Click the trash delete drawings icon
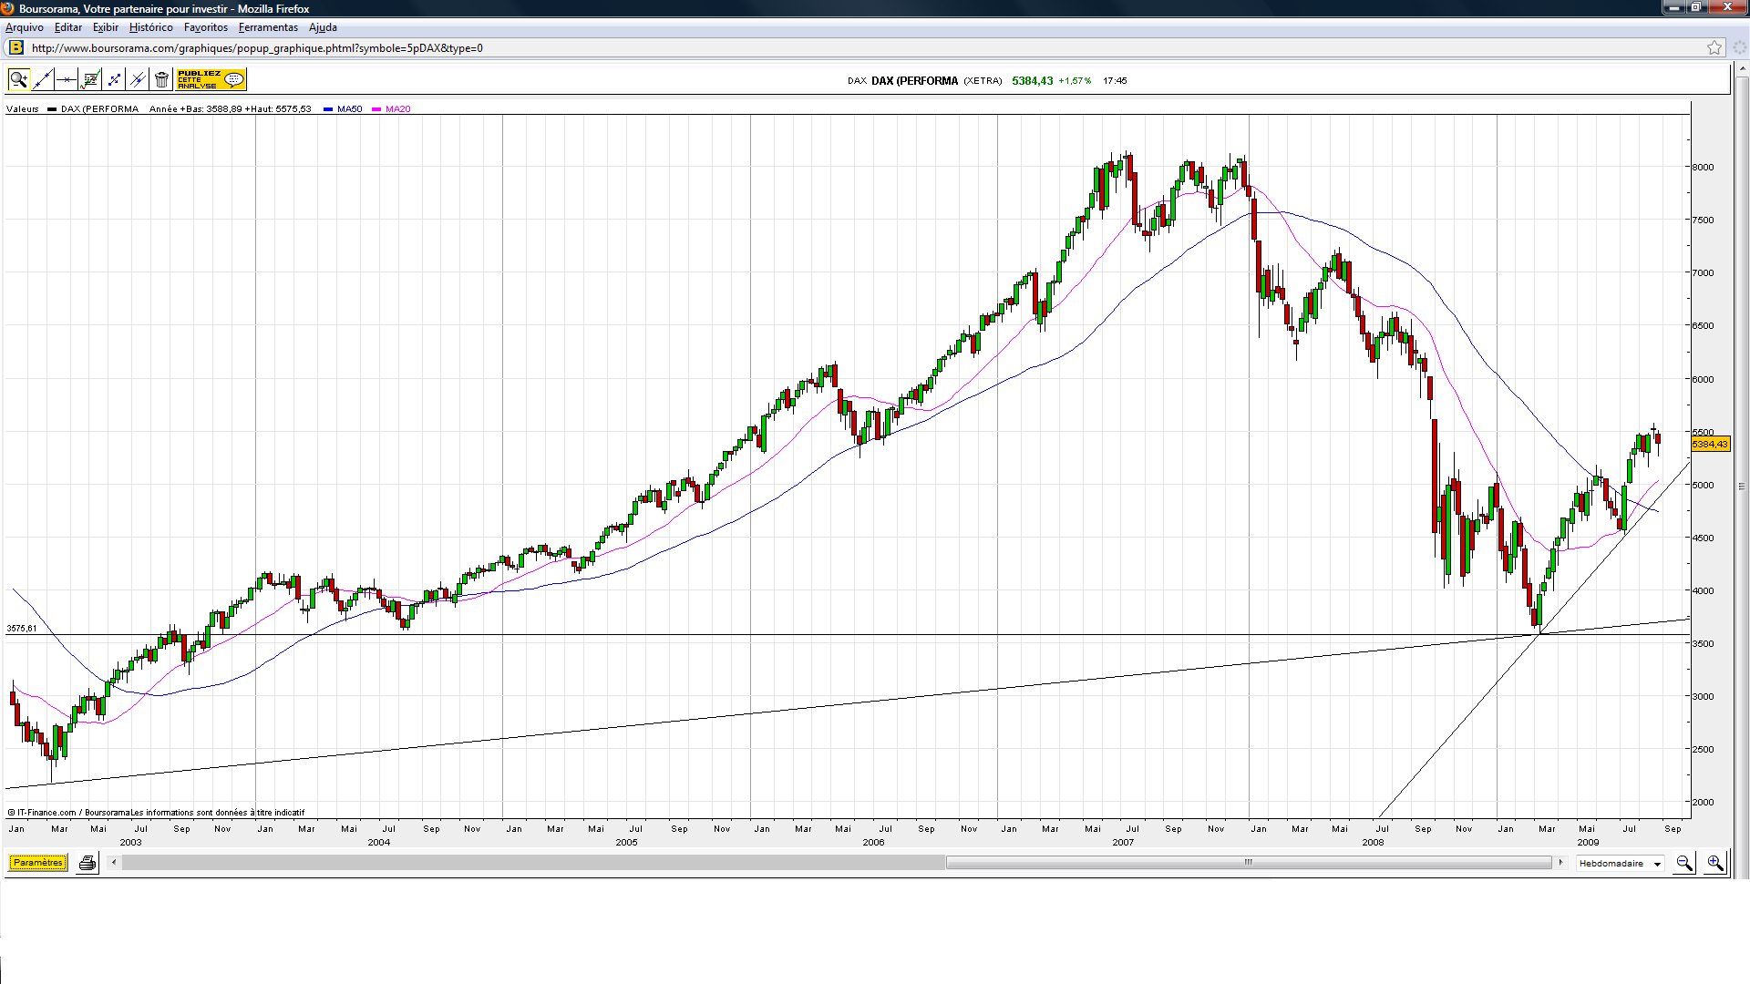 [161, 80]
